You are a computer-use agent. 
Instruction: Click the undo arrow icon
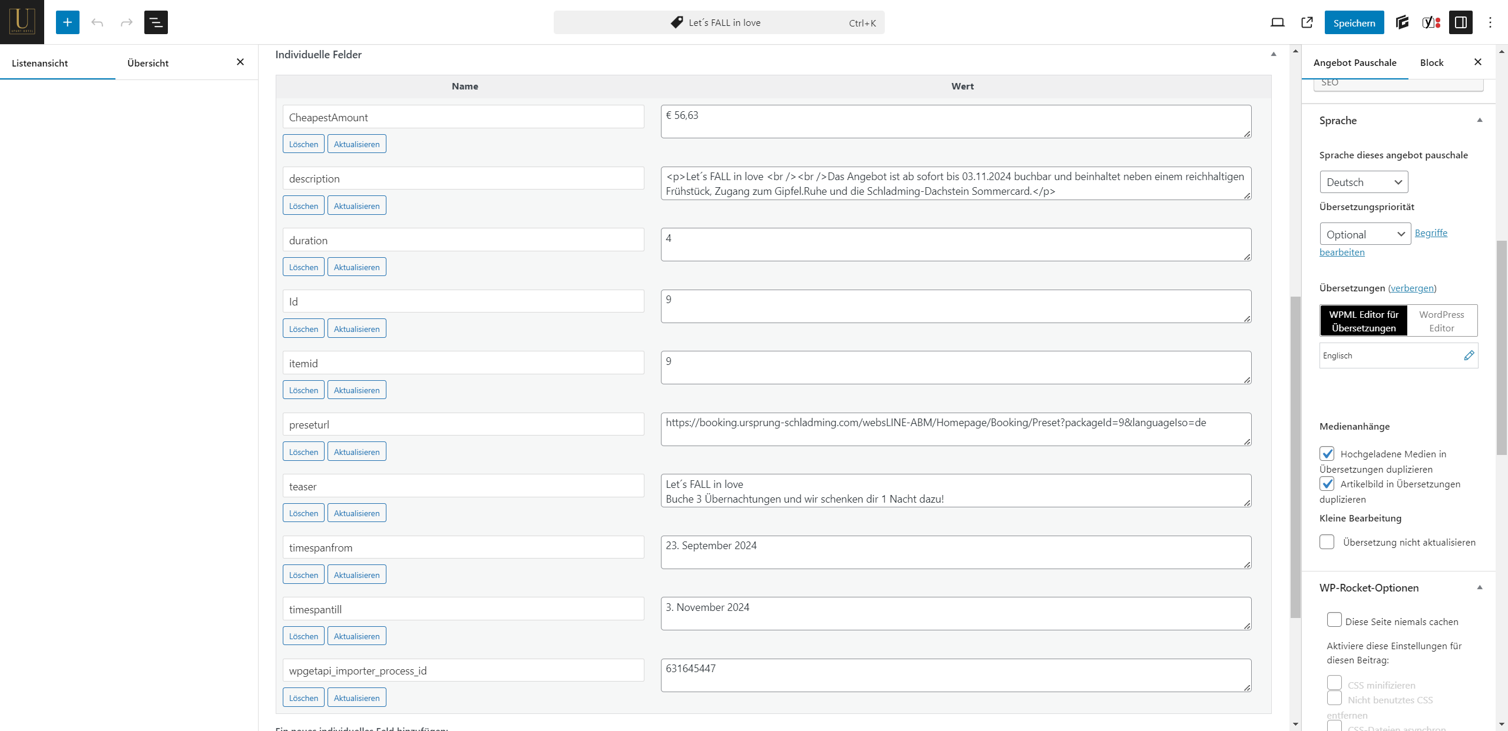click(x=97, y=22)
